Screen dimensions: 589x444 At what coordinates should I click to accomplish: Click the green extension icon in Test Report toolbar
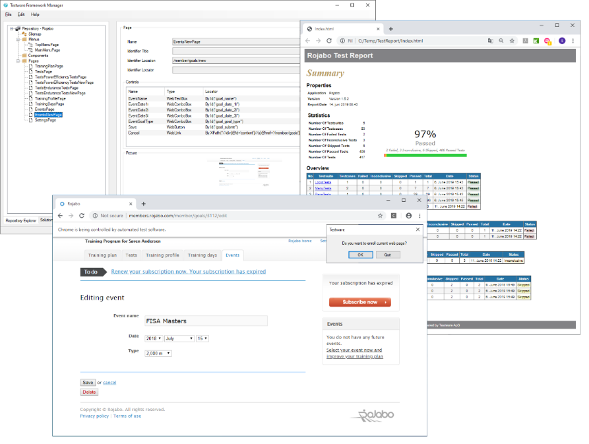click(x=536, y=40)
